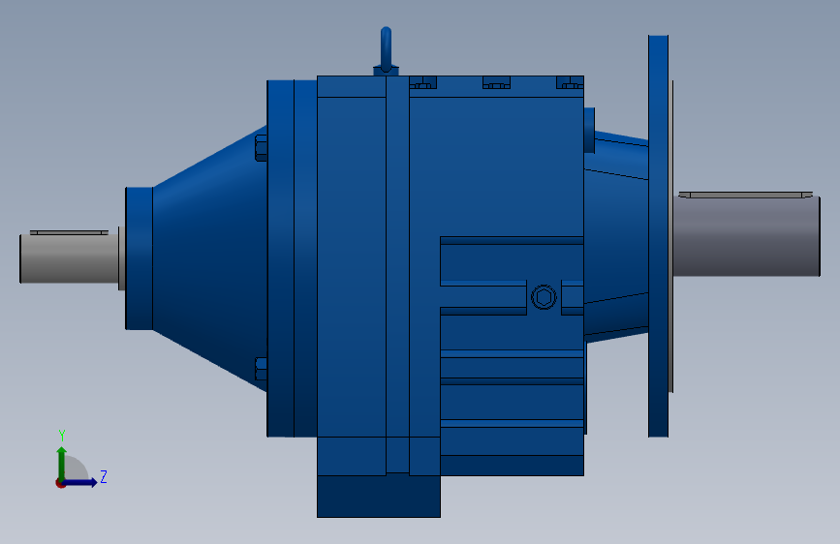Select the tapered adapter before right flange

point(616,235)
